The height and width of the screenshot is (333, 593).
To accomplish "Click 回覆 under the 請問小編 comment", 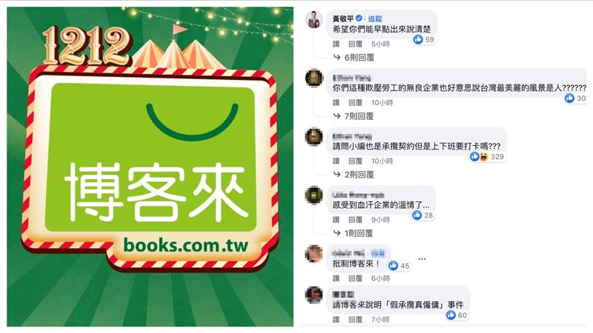I will pyautogui.click(x=355, y=161).
